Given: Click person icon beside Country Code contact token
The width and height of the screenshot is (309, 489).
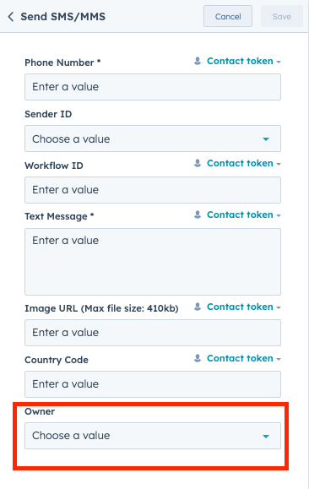Looking at the screenshot, I should [198, 358].
